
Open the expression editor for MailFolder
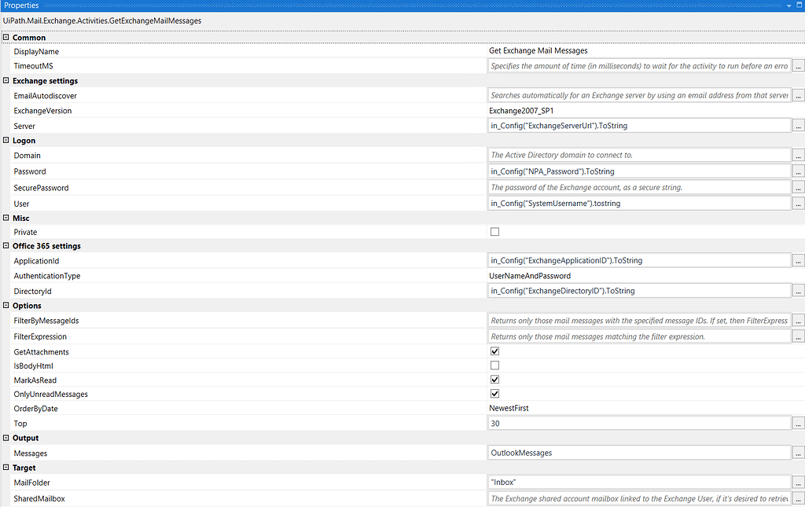pos(799,482)
